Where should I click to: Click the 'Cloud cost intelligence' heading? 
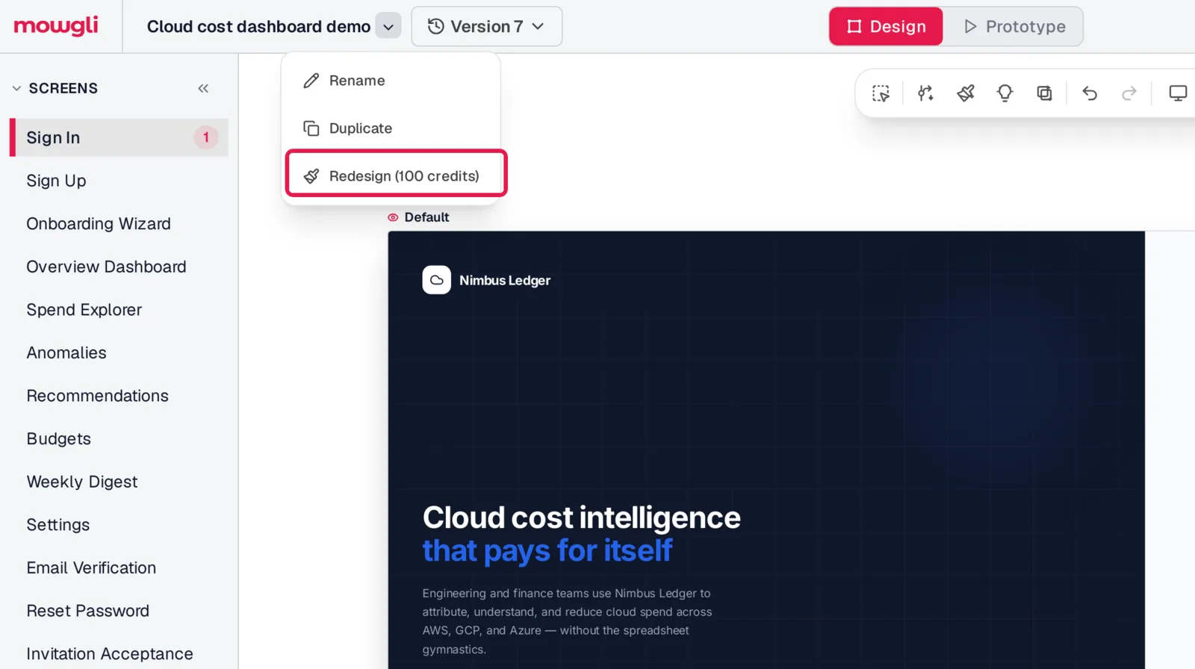click(582, 517)
